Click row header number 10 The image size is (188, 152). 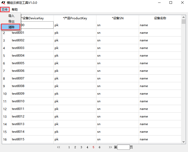click(7, 94)
